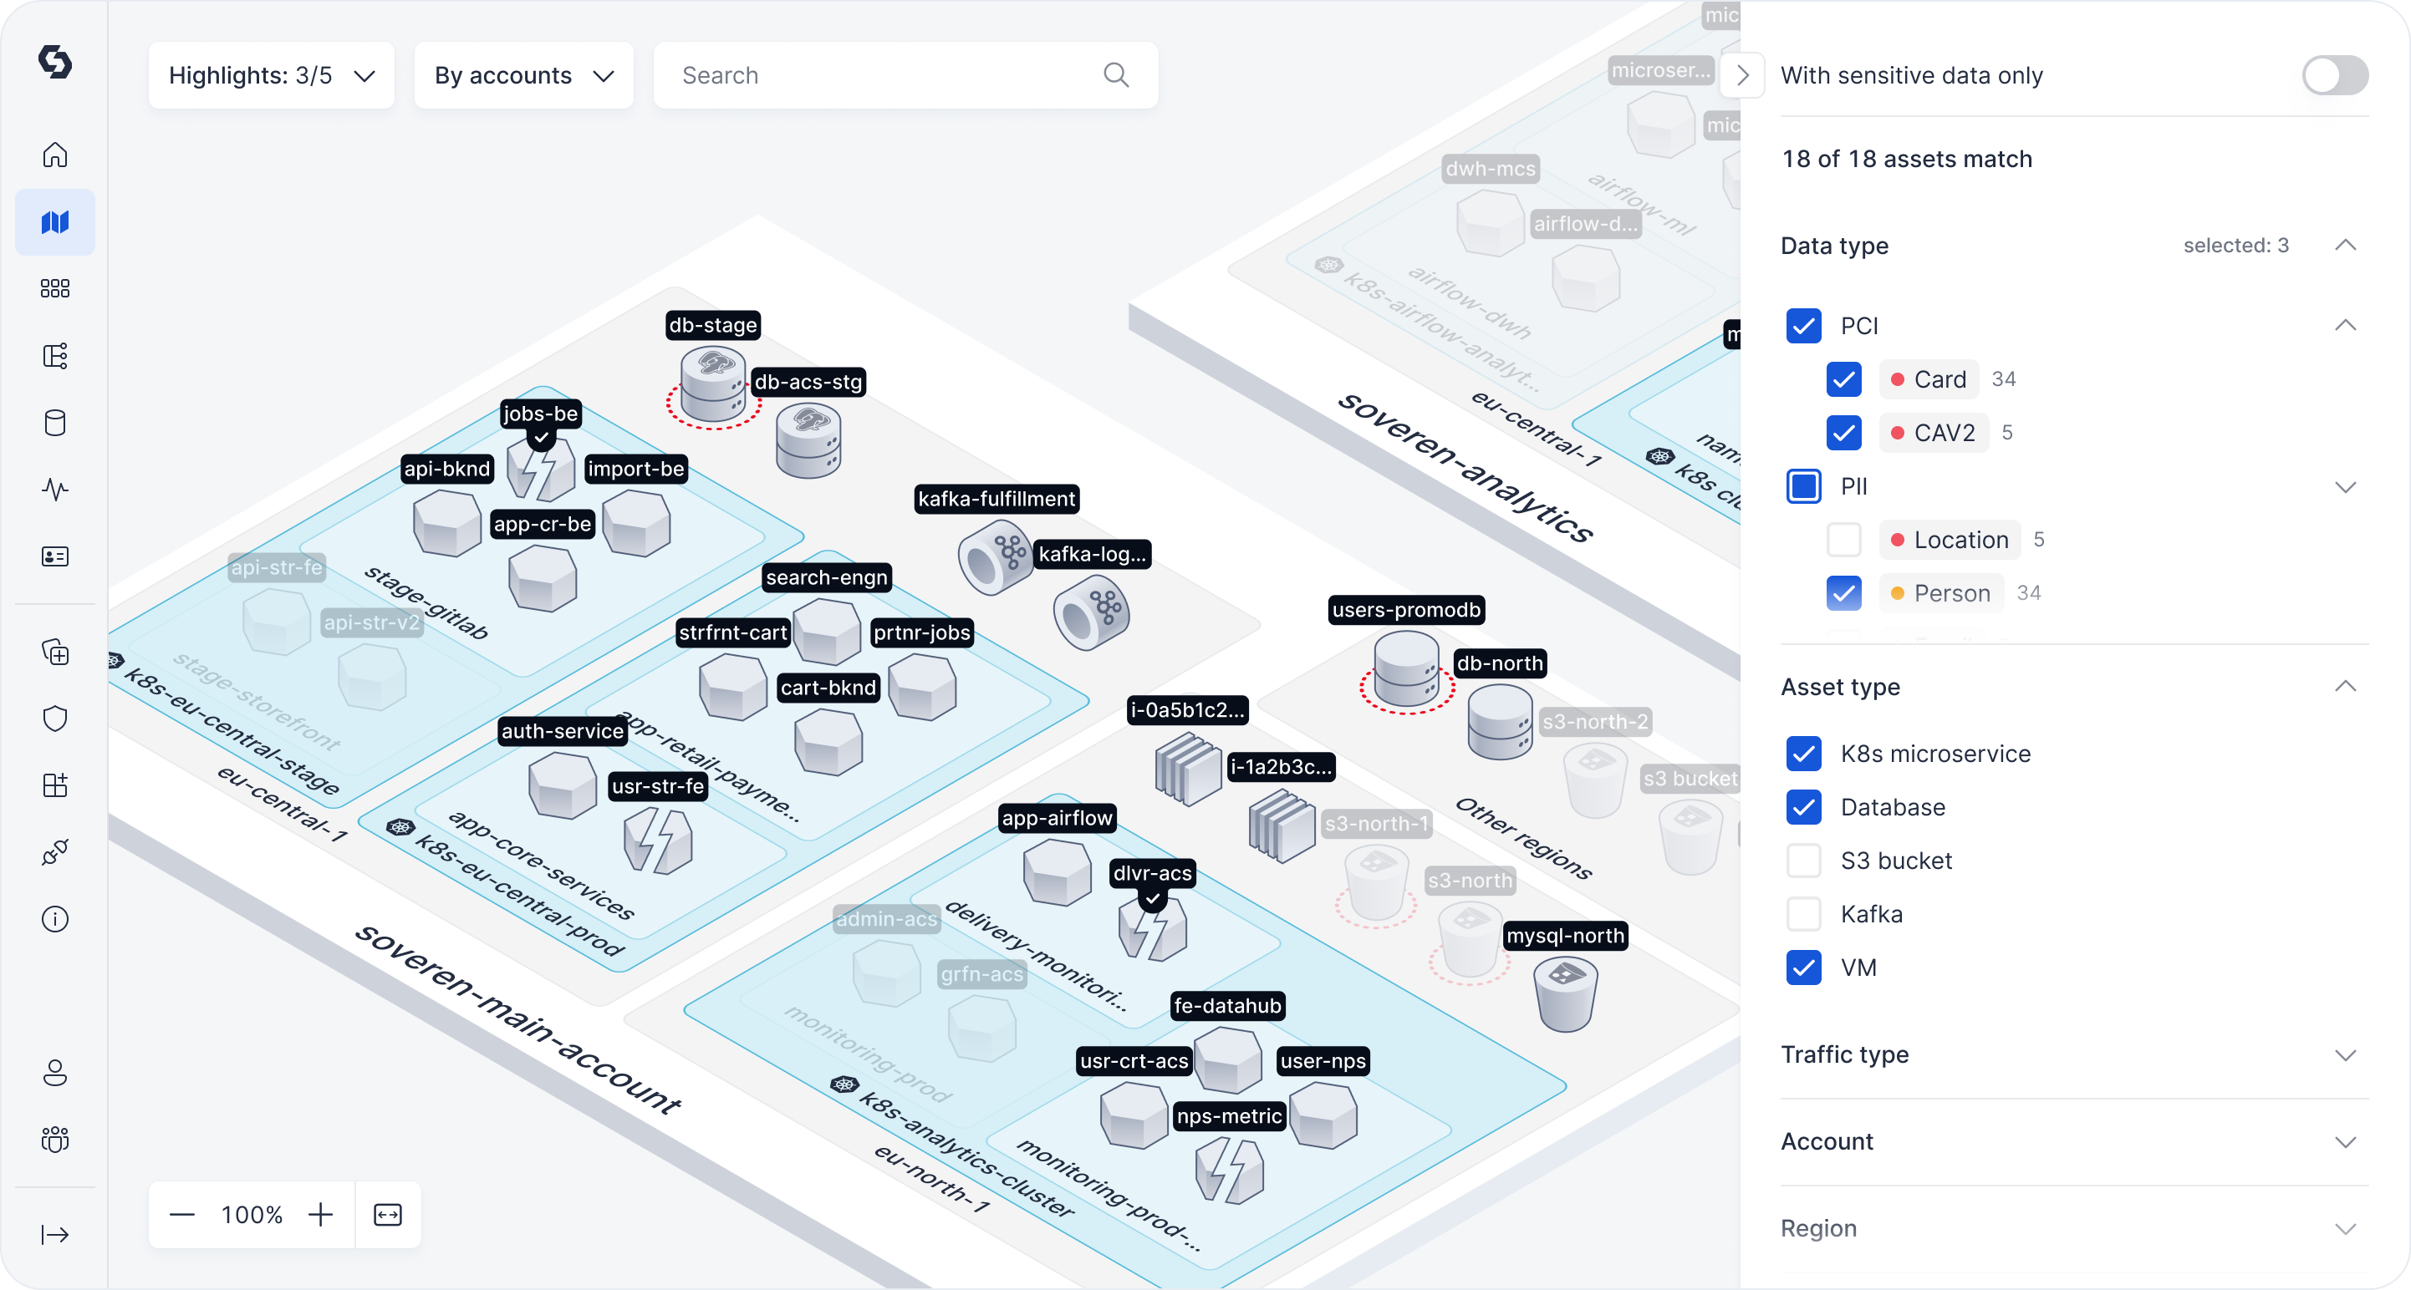
Task: Click the team members icon near sidebar bottom
Action: [55, 1140]
